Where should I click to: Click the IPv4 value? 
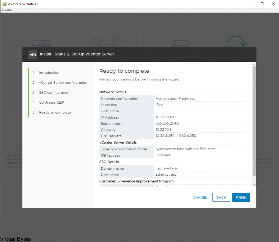[x=159, y=105]
